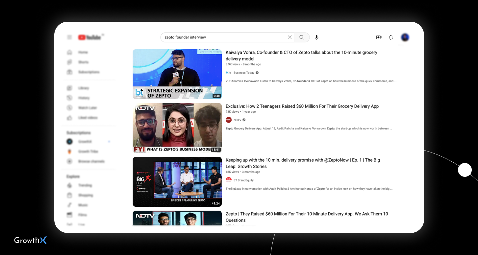The image size is (478, 255).
Task: Open Liked videos in the sidebar
Action: [x=88, y=118]
